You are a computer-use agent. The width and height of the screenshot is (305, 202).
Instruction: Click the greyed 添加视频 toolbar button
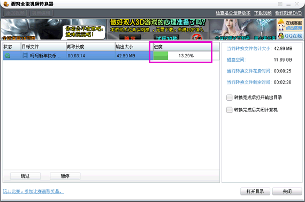point(16,13)
